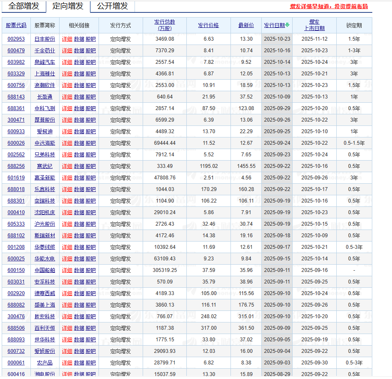Open stock code 688506 link
The image size is (392, 379).
[16, 328]
